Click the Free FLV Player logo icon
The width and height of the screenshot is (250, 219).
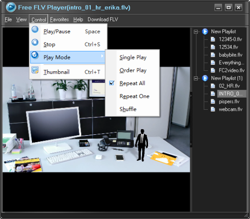click(11, 7)
